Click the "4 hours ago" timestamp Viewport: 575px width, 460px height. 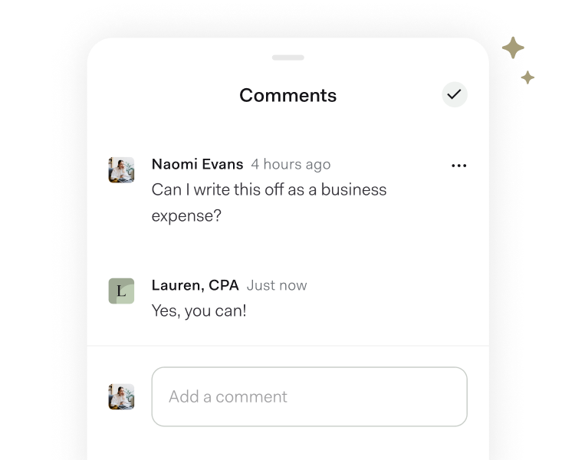291,164
